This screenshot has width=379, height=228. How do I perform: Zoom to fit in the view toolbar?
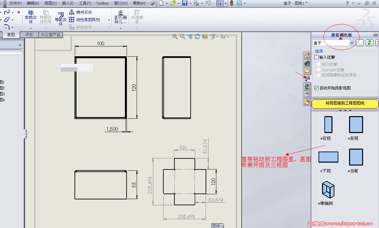(175, 36)
